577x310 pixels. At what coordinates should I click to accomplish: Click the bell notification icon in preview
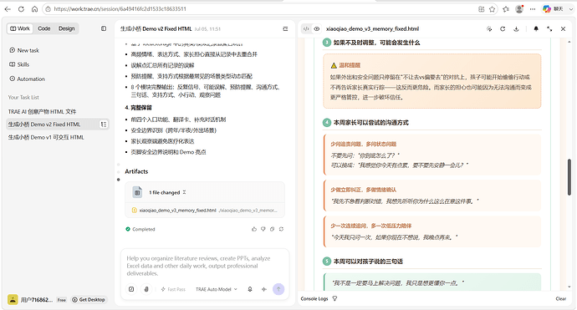(x=536, y=28)
